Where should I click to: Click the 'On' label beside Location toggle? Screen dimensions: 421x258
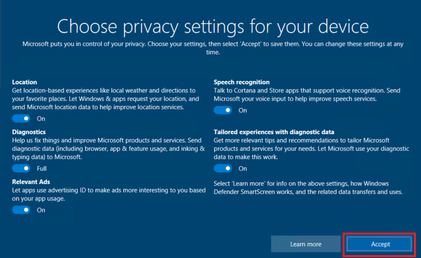tap(41, 119)
